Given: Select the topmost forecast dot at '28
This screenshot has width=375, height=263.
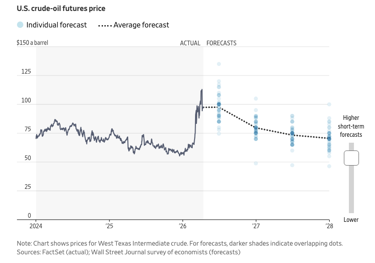Looking at the screenshot, I should 329,104.
